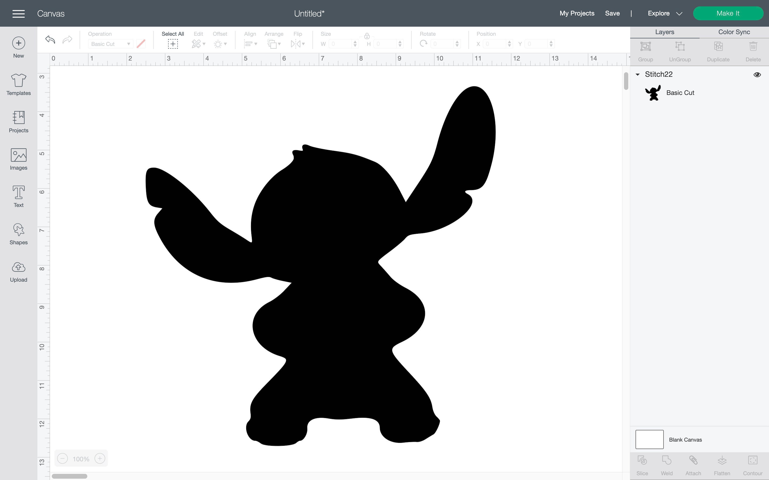Image resolution: width=769 pixels, height=480 pixels.
Task: Open the hamburger menu
Action: (18, 13)
